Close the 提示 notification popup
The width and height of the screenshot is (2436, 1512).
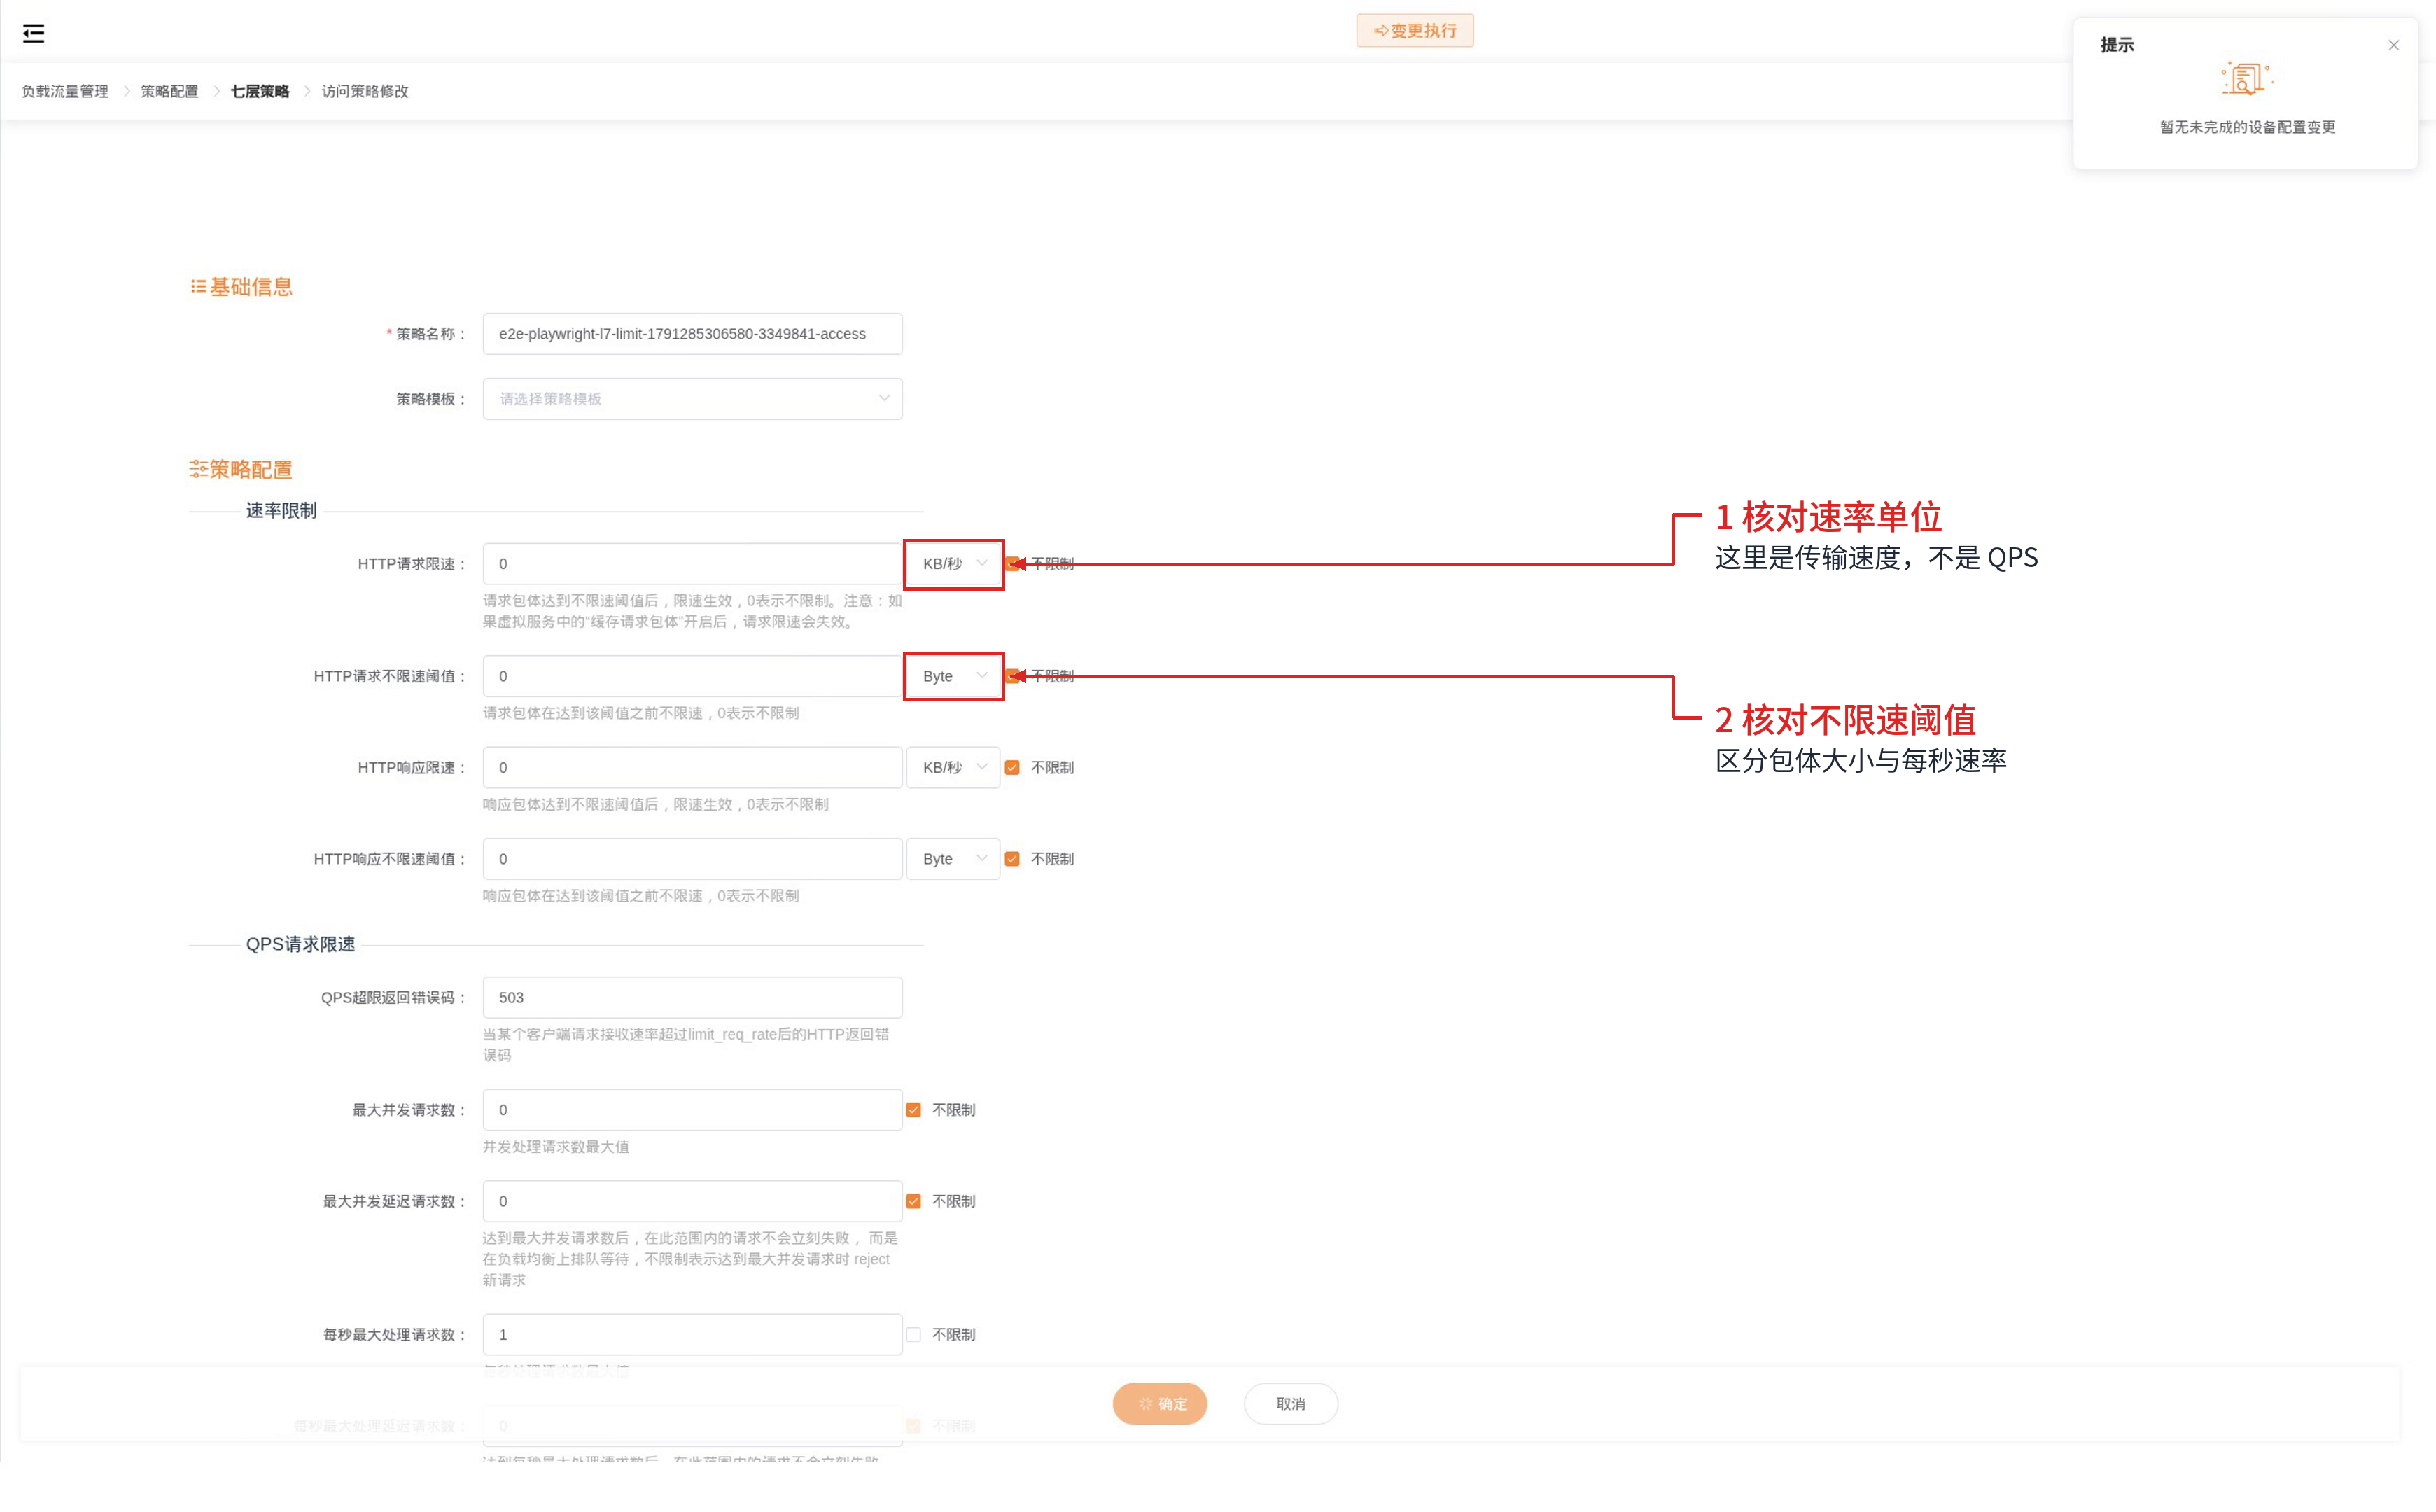pyautogui.click(x=2393, y=45)
